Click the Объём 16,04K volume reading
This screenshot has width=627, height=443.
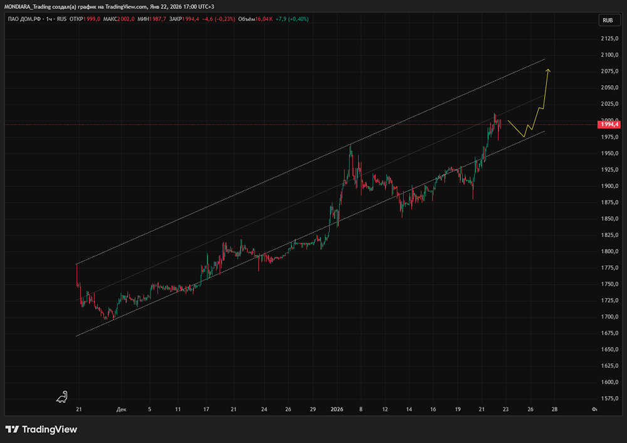pos(256,19)
